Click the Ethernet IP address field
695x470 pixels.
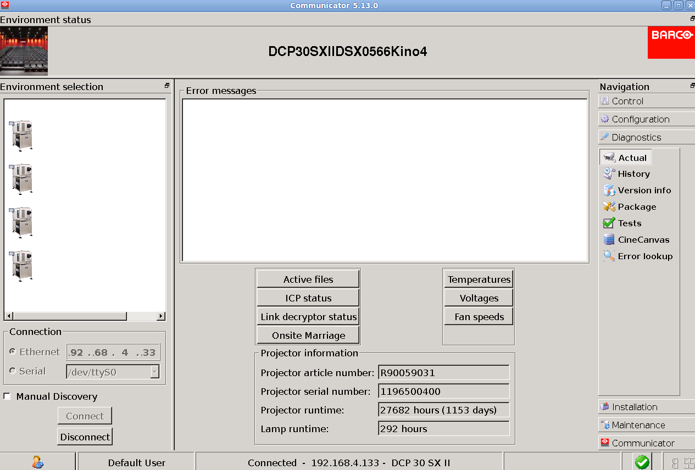coord(113,352)
